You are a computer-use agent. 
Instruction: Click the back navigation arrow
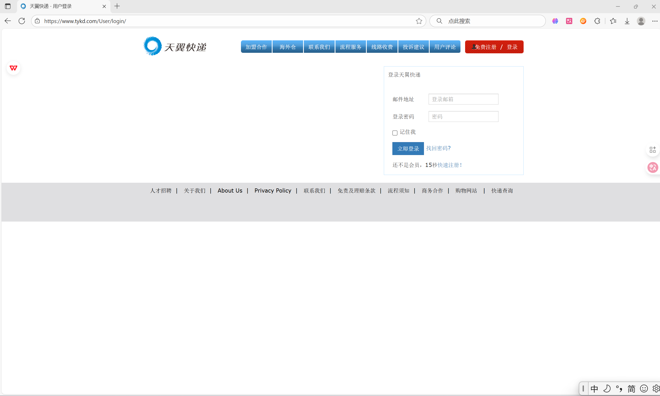[x=8, y=21]
